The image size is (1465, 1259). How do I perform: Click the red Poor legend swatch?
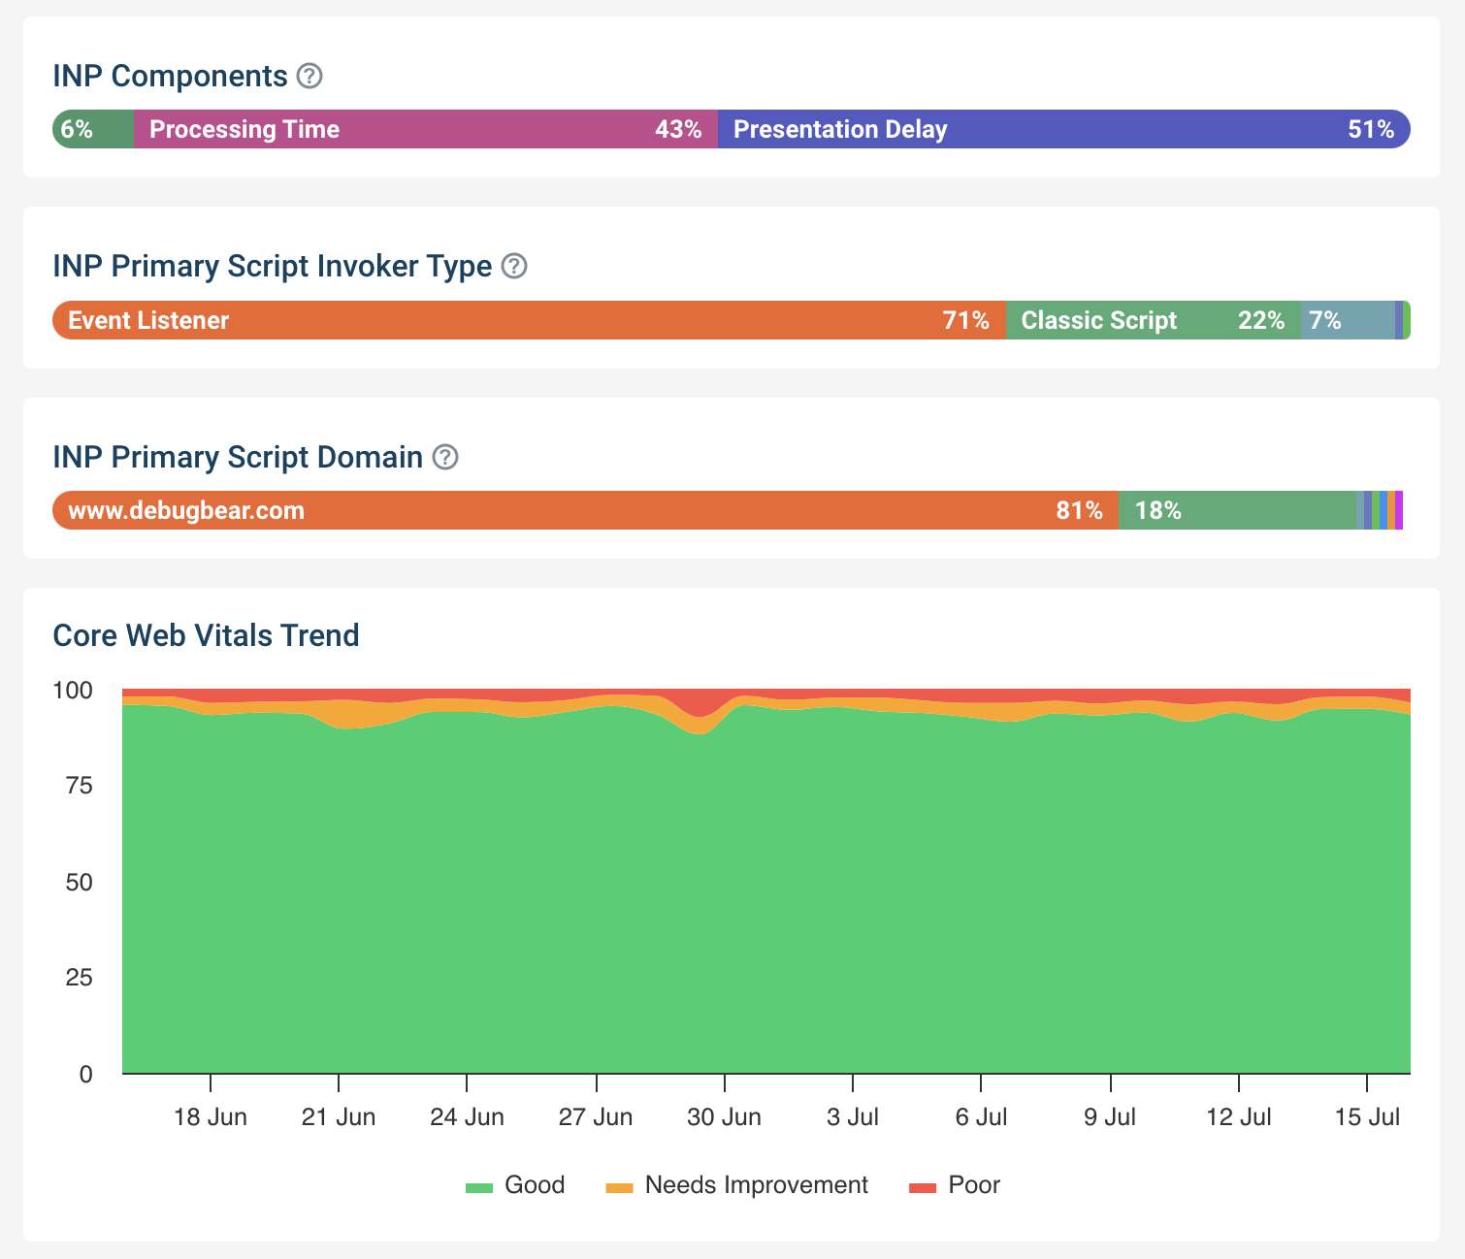(923, 1187)
